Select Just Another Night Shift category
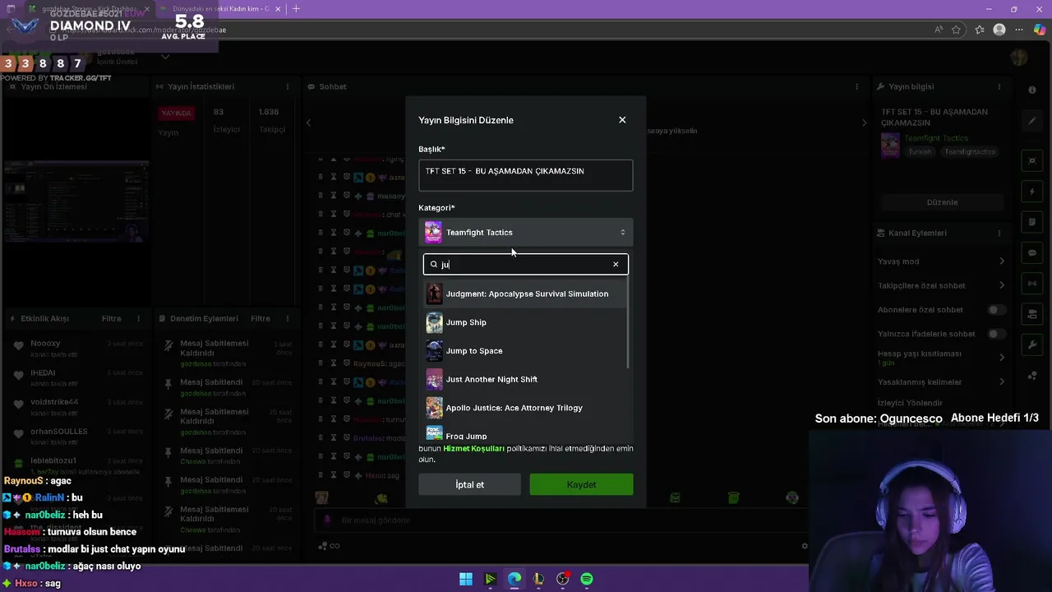 coord(526,379)
